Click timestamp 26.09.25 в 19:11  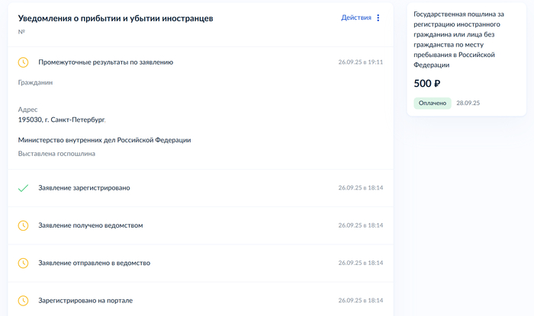pyautogui.click(x=361, y=62)
